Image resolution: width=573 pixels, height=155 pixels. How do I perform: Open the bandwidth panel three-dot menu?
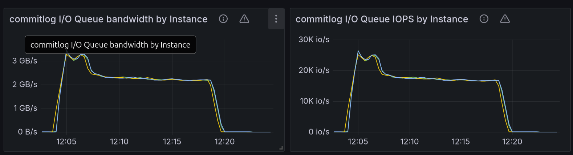[276, 19]
